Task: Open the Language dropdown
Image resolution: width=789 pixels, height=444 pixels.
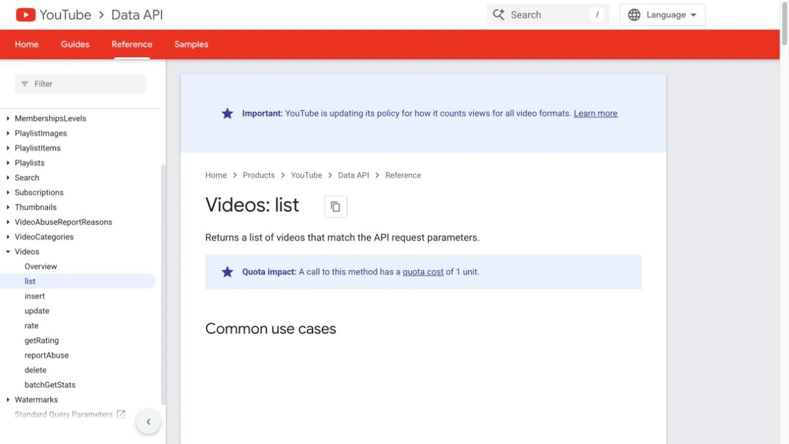Action: click(x=662, y=15)
